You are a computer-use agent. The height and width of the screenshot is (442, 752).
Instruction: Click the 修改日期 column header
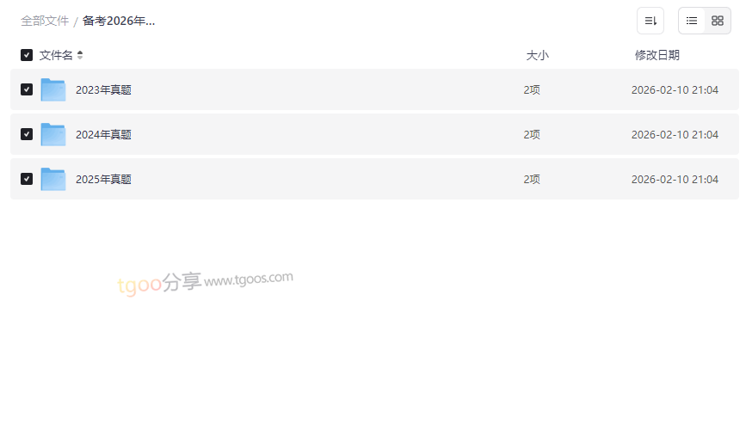656,55
